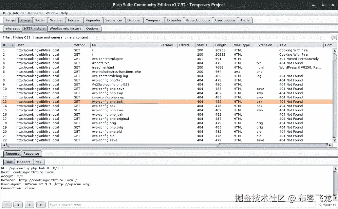Open the Burp menu
The width and height of the screenshot is (338, 209).
[x=6, y=13]
